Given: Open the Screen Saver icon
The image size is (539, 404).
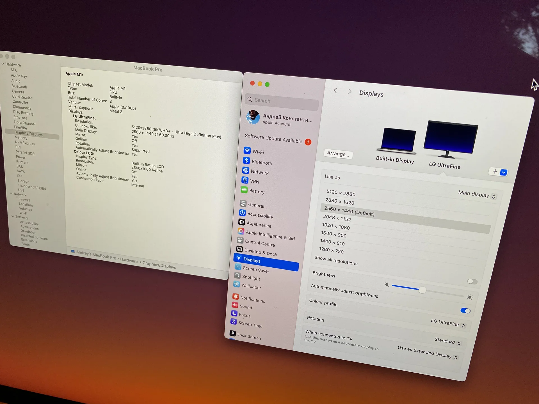Looking at the screenshot, I should 238,267.
